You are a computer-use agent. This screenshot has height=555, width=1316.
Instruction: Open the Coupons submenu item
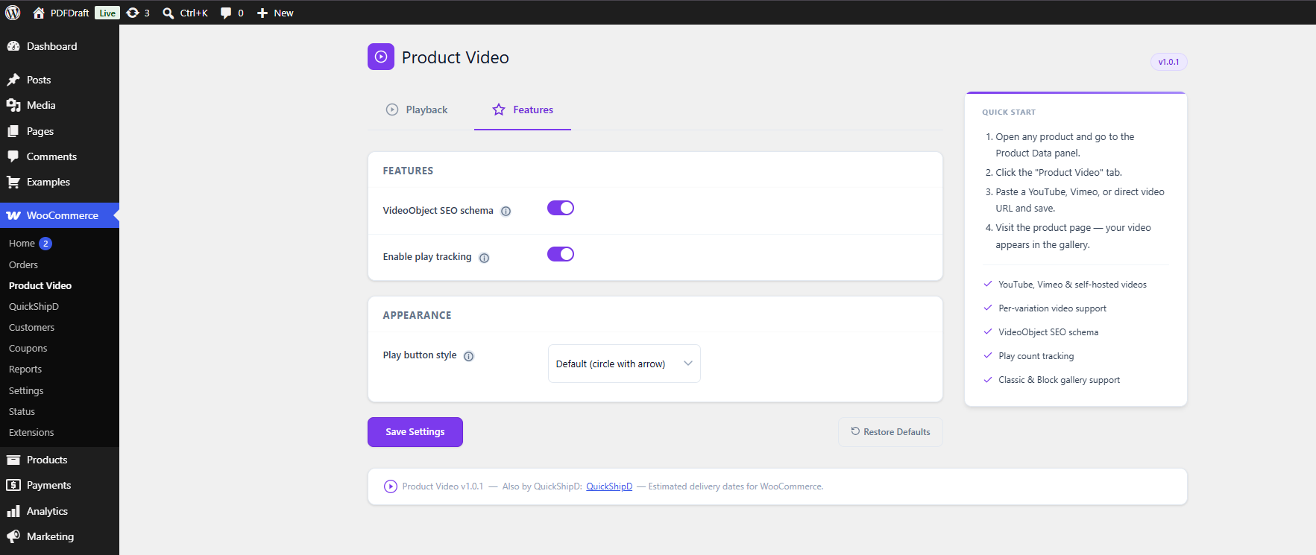click(28, 348)
